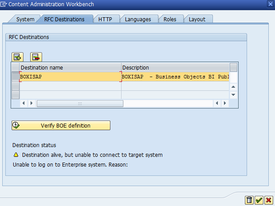Viewport: 275px width, 206px height.
Task: Click left arrow of Description column scrollbar
Action: point(217,103)
